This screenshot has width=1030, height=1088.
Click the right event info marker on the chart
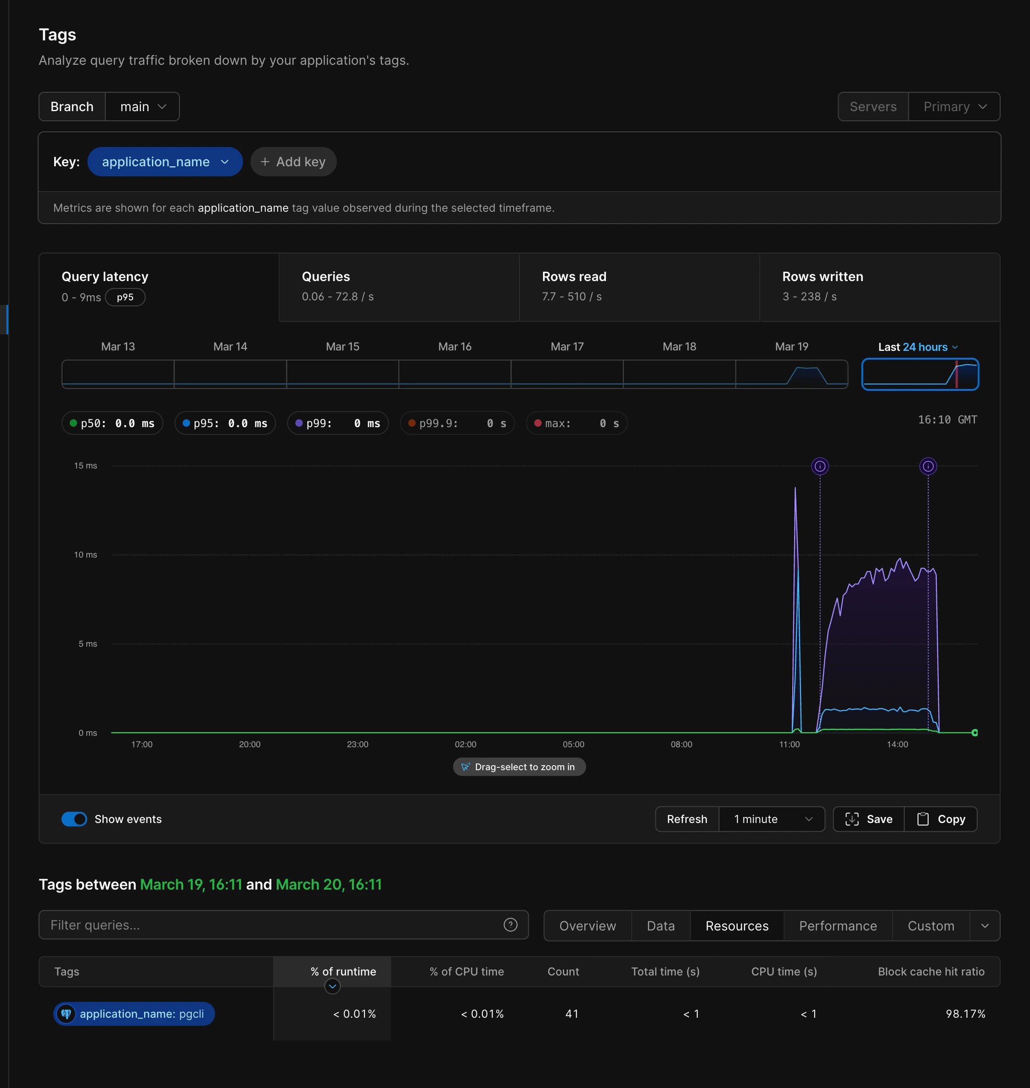coord(929,466)
